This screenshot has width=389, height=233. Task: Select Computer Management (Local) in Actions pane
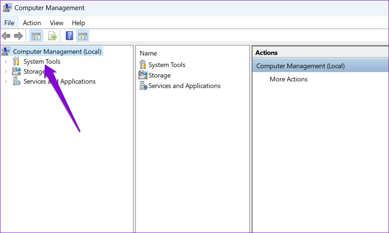coord(321,66)
